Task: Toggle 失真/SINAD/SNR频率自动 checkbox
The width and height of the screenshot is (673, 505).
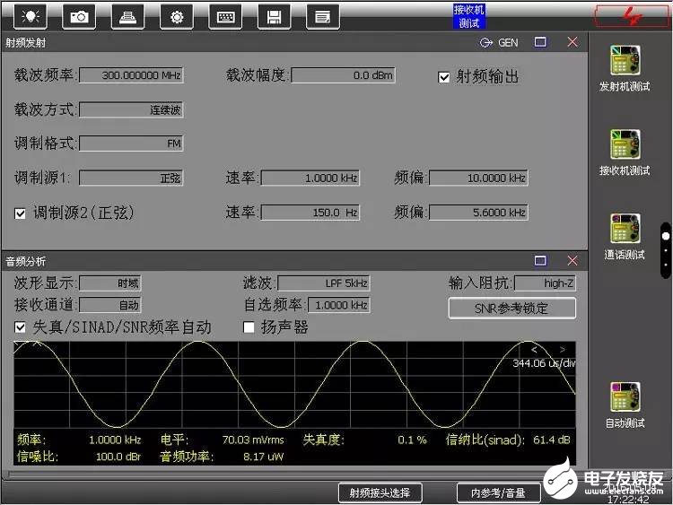Action: pyautogui.click(x=20, y=327)
